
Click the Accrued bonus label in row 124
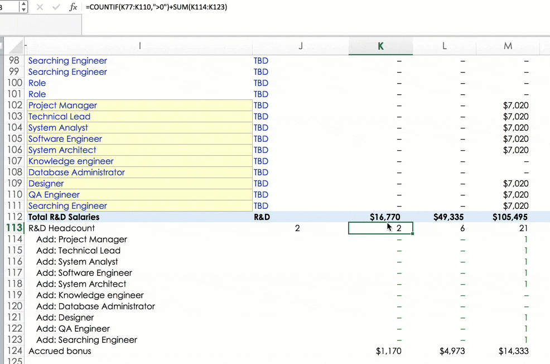click(x=60, y=351)
